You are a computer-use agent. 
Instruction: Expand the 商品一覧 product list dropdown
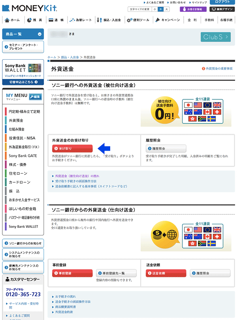[23, 34]
